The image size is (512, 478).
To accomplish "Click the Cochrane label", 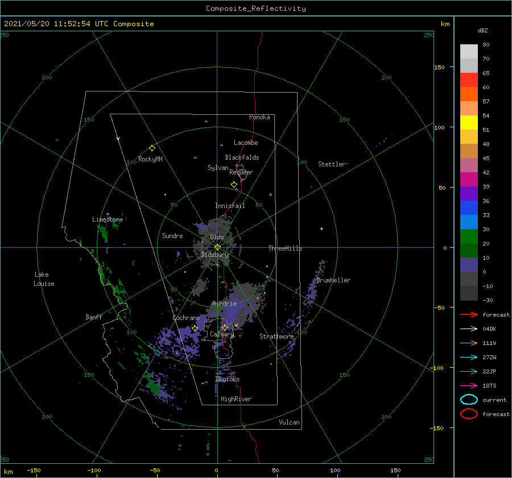I will pyautogui.click(x=186, y=318).
